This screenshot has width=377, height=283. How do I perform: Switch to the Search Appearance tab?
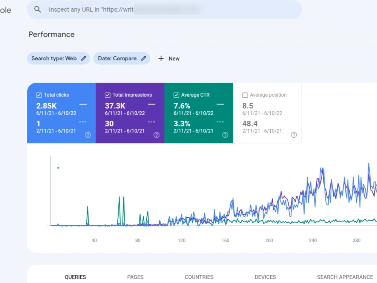(345, 277)
